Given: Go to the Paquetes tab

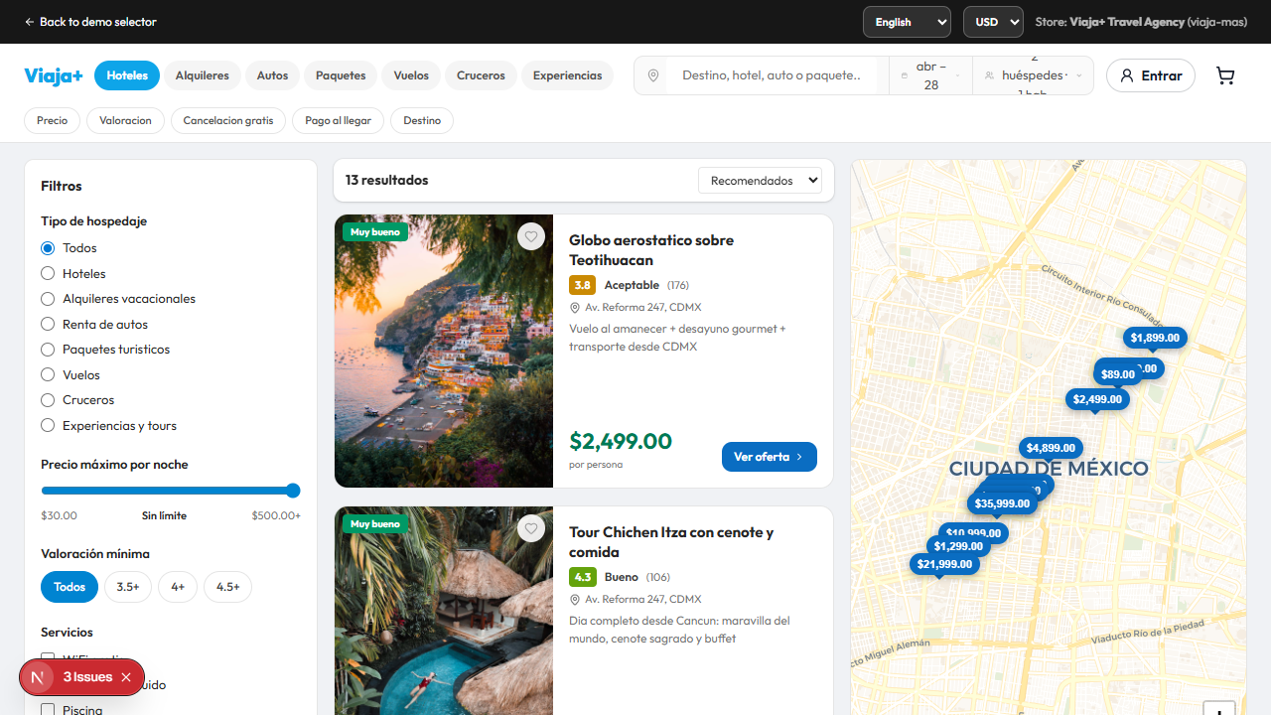Looking at the screenshot, I should coord(341,75).
